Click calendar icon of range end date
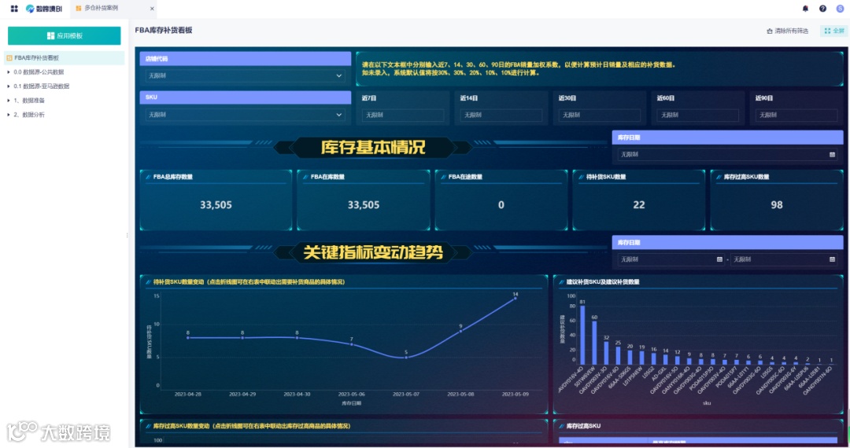850x448 pixels. click(832, 259)
